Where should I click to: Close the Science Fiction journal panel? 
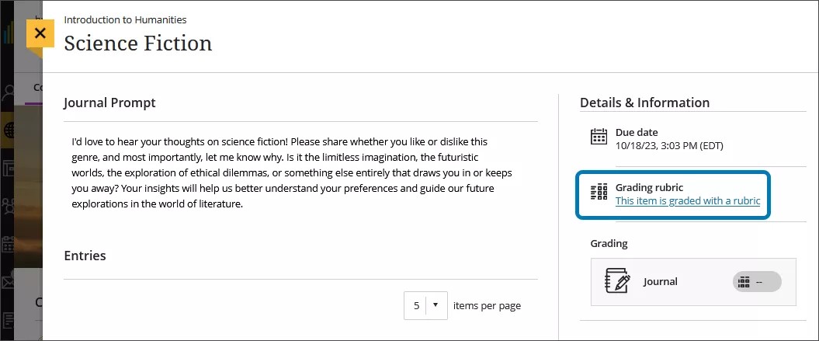40,33
